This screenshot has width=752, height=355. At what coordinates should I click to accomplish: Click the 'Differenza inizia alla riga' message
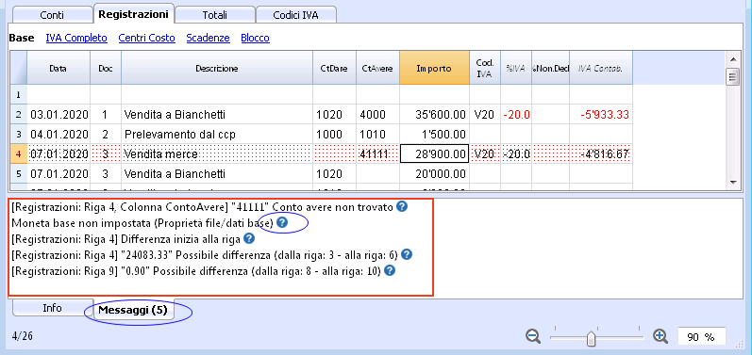pos(126,238)
